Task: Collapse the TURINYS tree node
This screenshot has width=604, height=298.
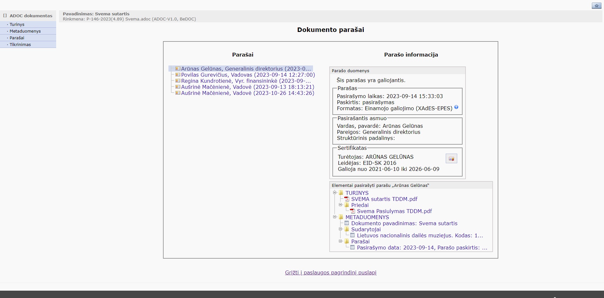Action: pyautogui.click(x=335, y=193)
